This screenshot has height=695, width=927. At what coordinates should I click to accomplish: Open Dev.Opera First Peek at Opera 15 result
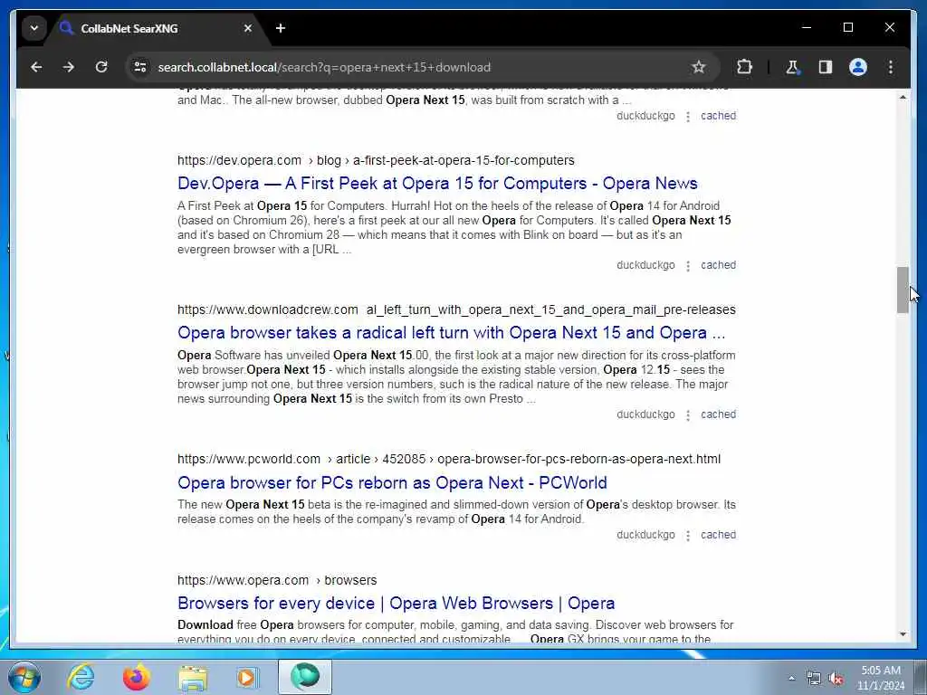tap(437, 183)
